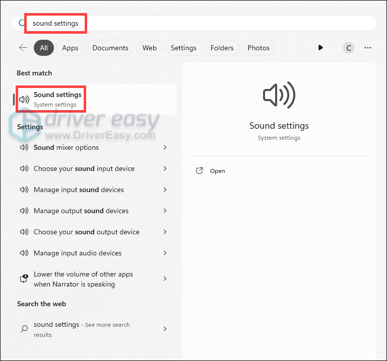Click the speaker icon beside Choose your sound output device

24,232
